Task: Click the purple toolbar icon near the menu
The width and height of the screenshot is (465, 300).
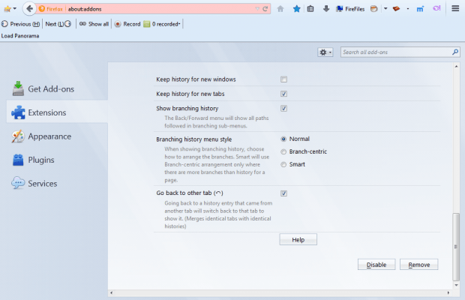Action: (436, 8)
